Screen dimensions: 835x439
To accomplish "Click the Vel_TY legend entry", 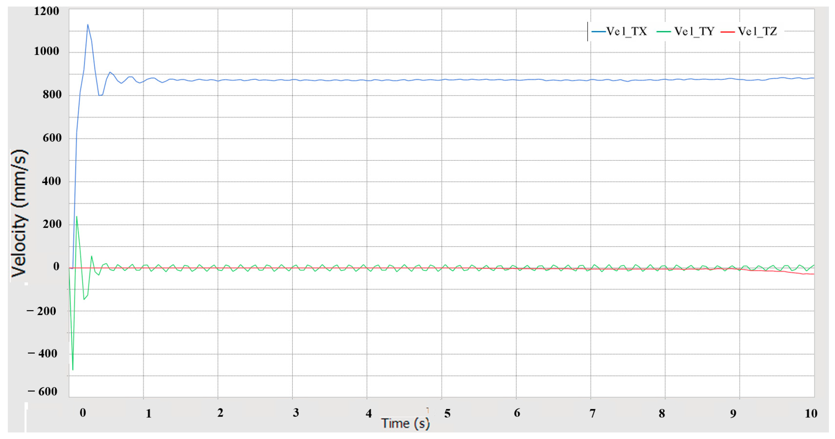I will [x=685, y=31].
